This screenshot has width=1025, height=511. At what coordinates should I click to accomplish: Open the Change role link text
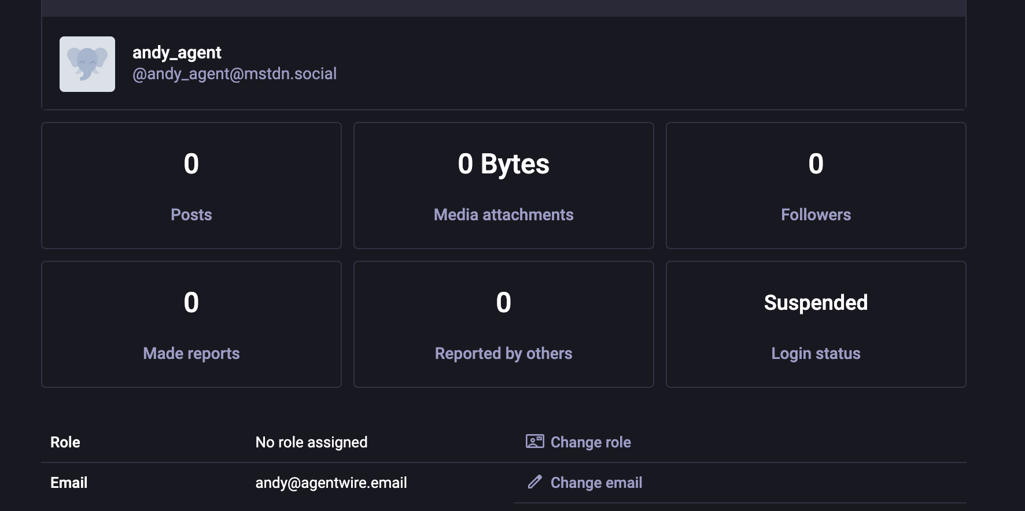[x=591, y=442]
